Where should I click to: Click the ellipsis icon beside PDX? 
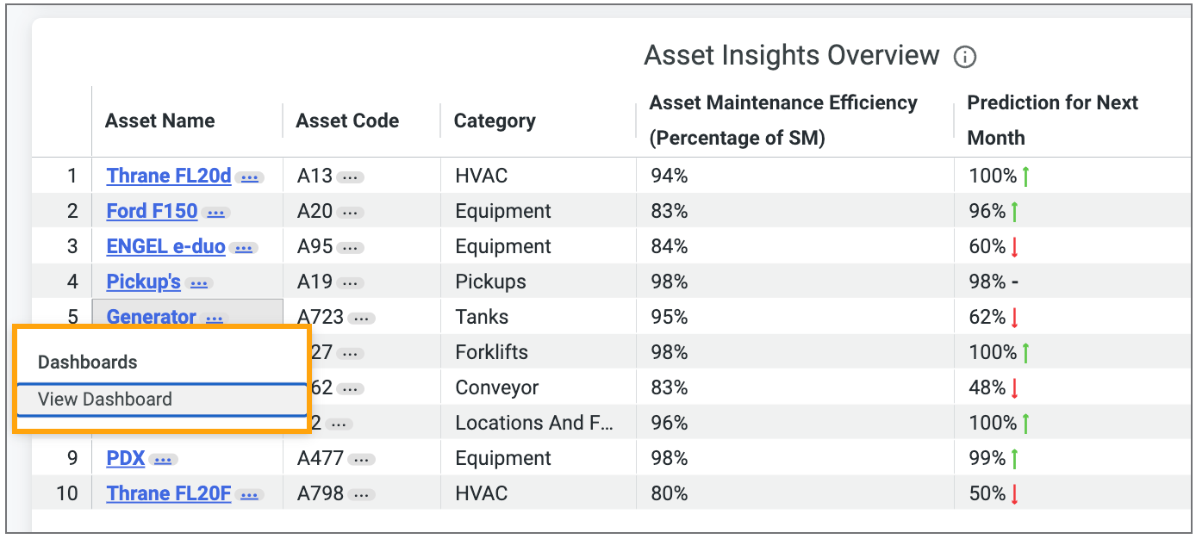point(165,459)
